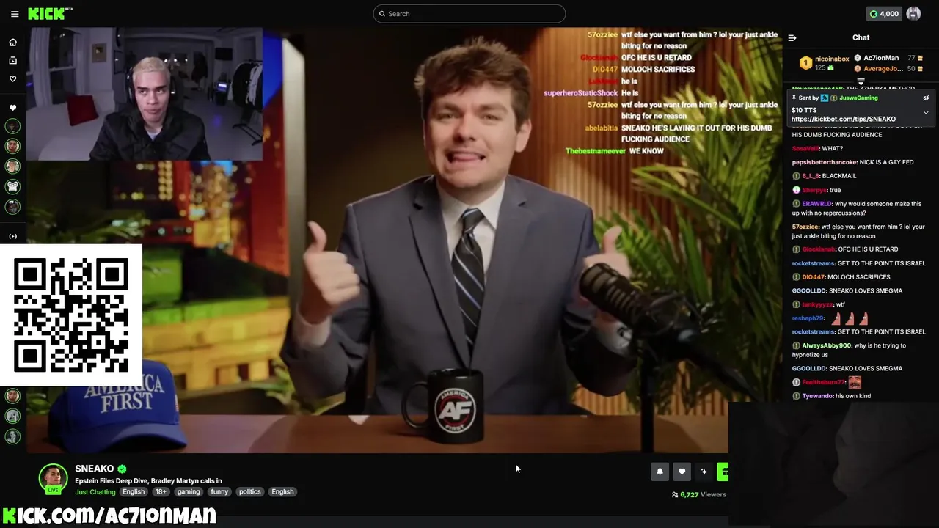Click the filled heart icon in sidebar
Image resolution: width=939 pixels, height=528 pixels.
[12, 108]
